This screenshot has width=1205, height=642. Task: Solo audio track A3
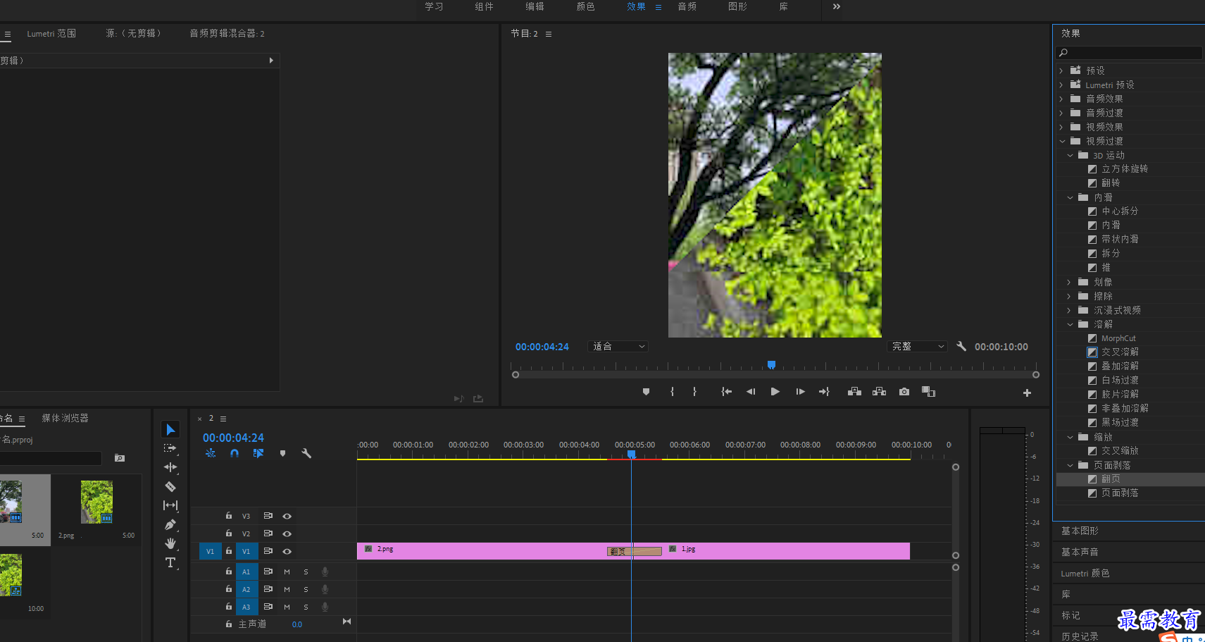pos(306,607)
